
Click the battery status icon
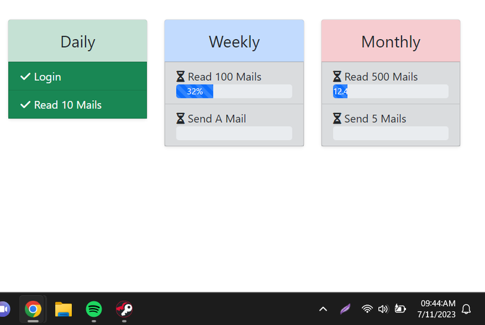pos(400,309)
